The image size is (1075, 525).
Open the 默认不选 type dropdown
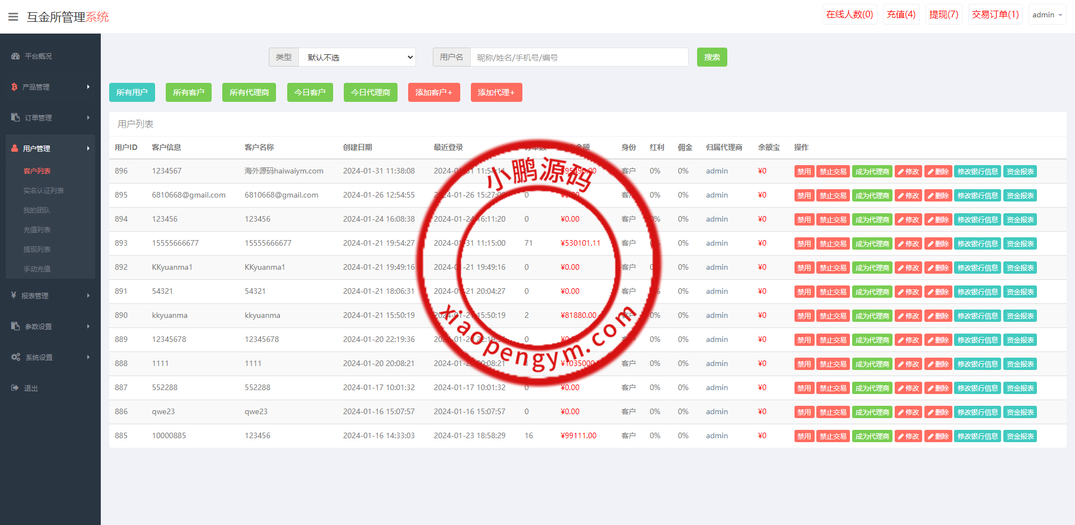(x=357, y=57)
